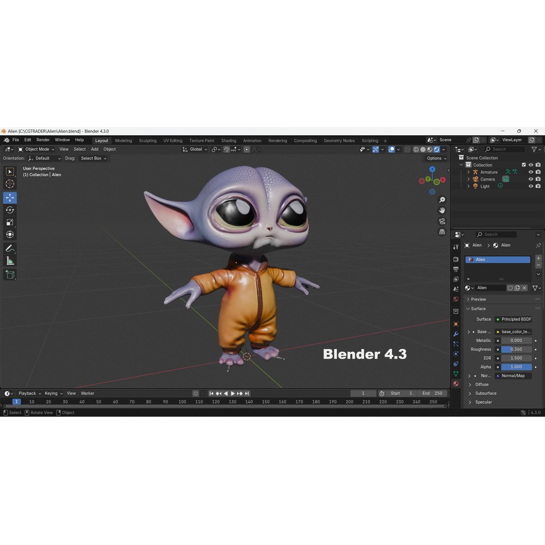Open the Global transform orientation dropdown

[x=195, y=149]
